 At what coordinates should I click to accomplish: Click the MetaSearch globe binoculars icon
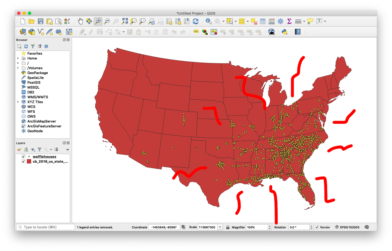coord(271,32)
